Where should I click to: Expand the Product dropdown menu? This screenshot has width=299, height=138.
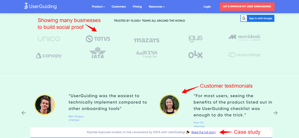[98, 7]
